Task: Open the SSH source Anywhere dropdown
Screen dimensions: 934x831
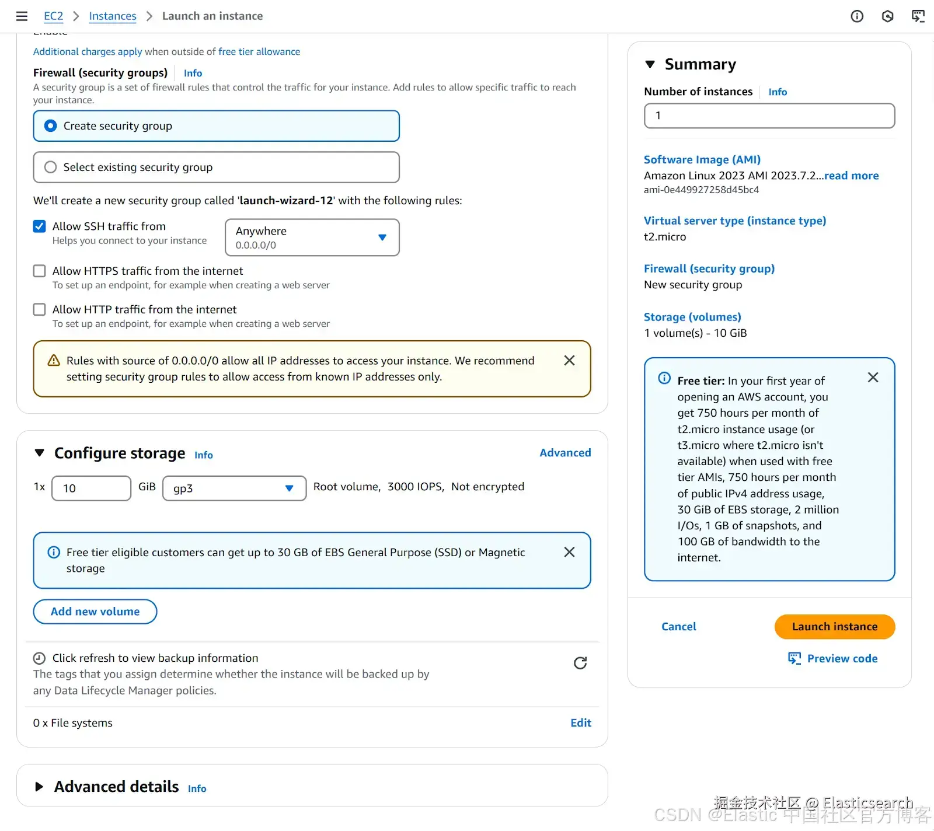Action: tap(312, 238)
